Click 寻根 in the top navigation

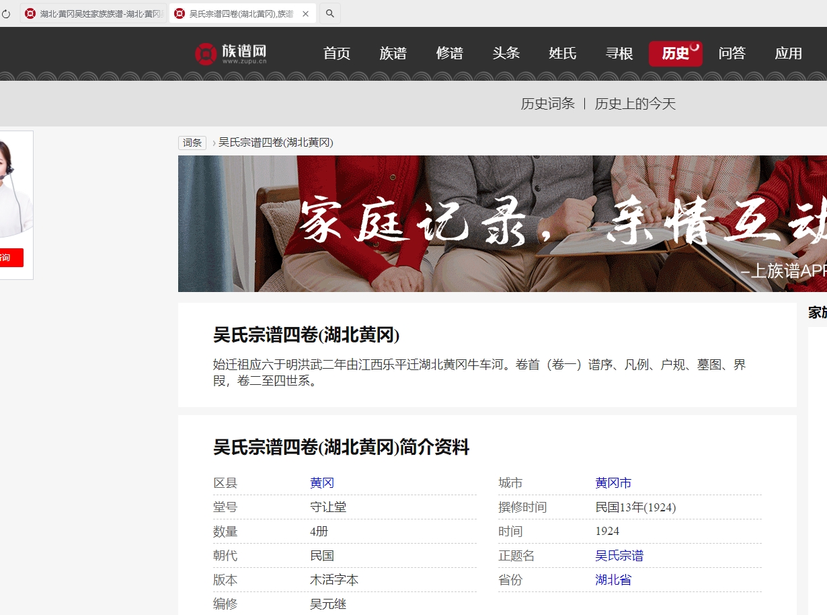[619, 54]
